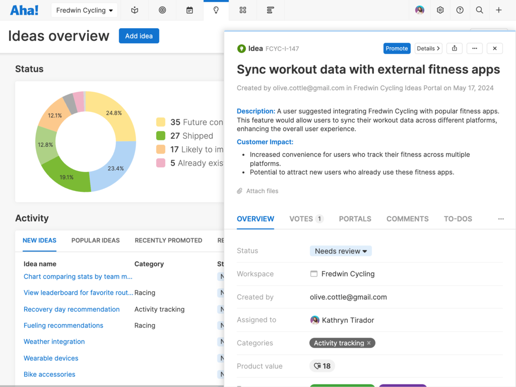Click the idea reference FCYC-I-147
516x387 pixels.
282,49
